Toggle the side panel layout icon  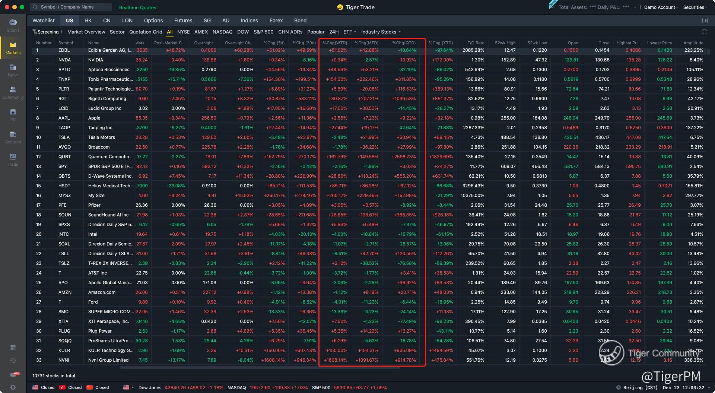point(705,20)
